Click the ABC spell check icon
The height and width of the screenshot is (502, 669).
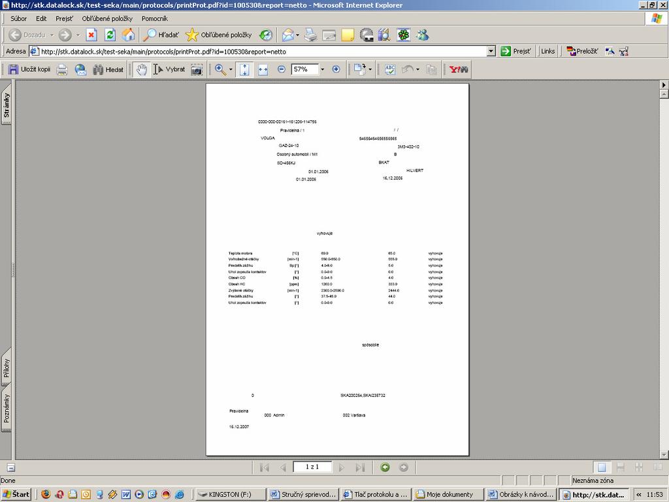click(389, 69)
